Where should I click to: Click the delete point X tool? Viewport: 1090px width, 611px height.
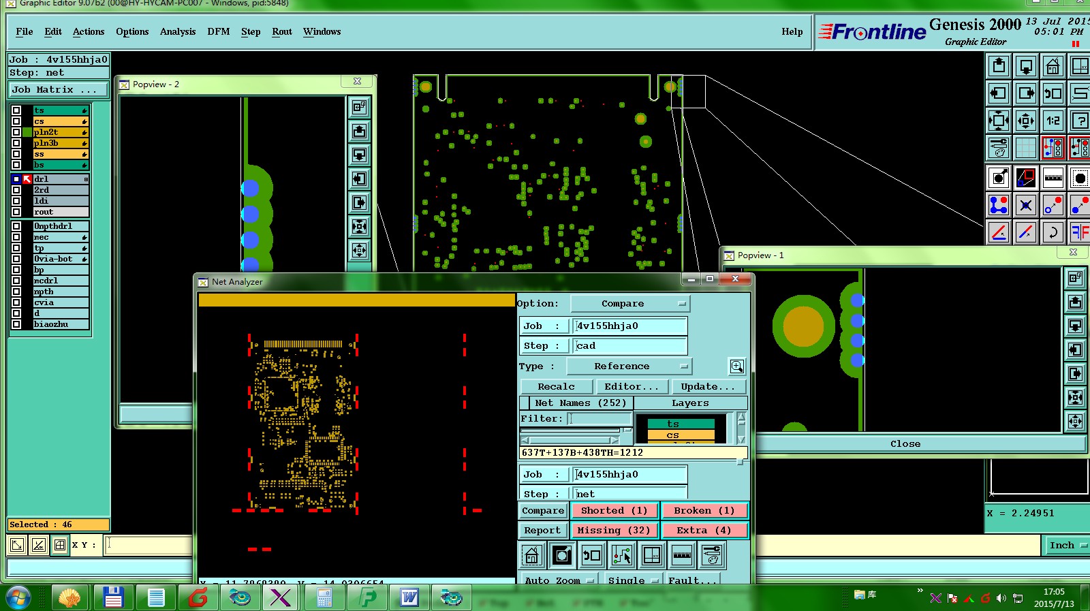click(x=1026, y=205)
